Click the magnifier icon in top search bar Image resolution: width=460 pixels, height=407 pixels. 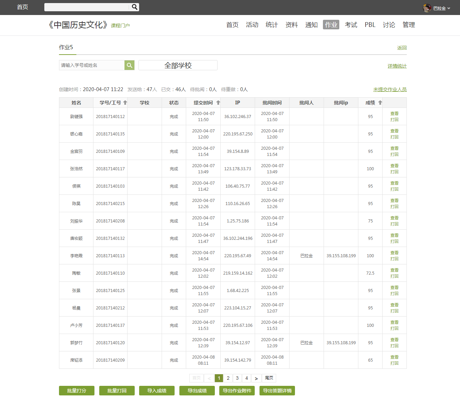click(x=134, y=7)
